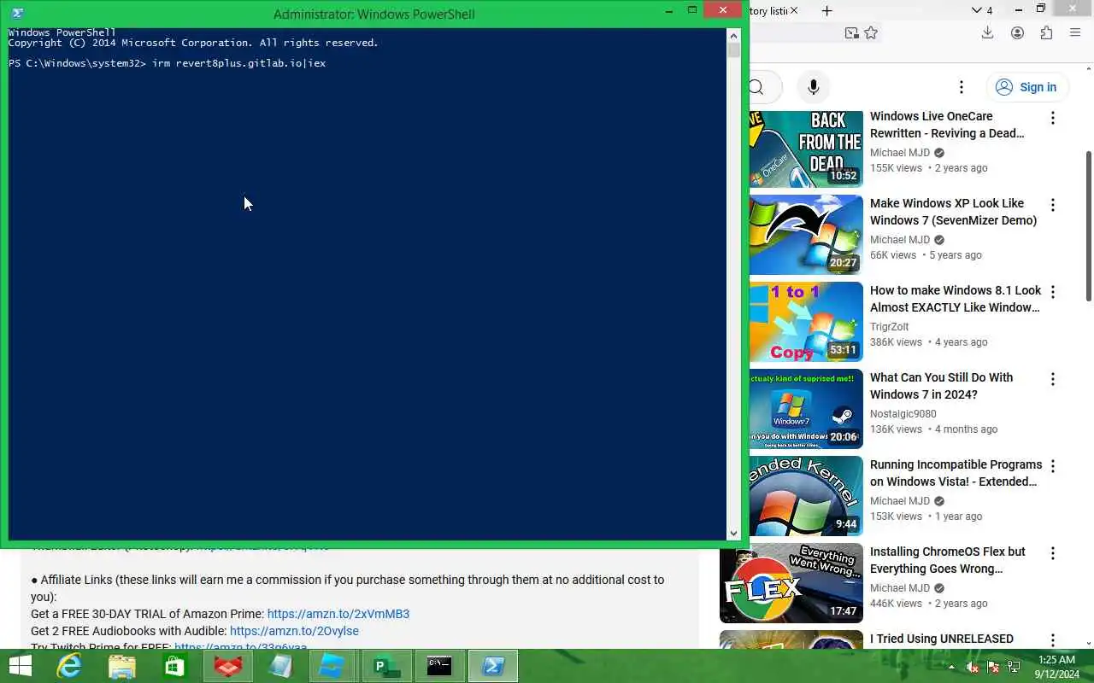This screenshot has height=683, width=1094.
Task: Click the PowerShell scrollbar thumb
Action: [x=733, y=50]
